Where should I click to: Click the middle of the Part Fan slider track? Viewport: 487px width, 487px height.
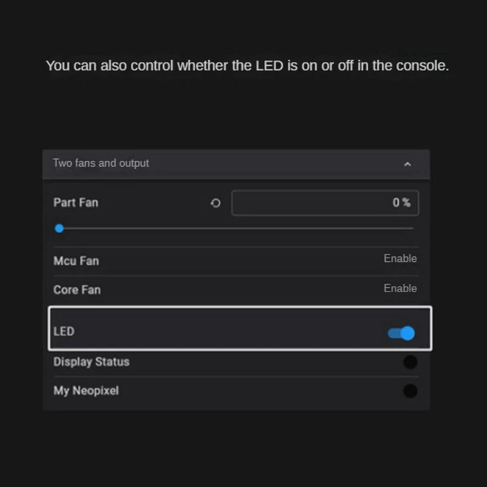[x=236, y=229]
